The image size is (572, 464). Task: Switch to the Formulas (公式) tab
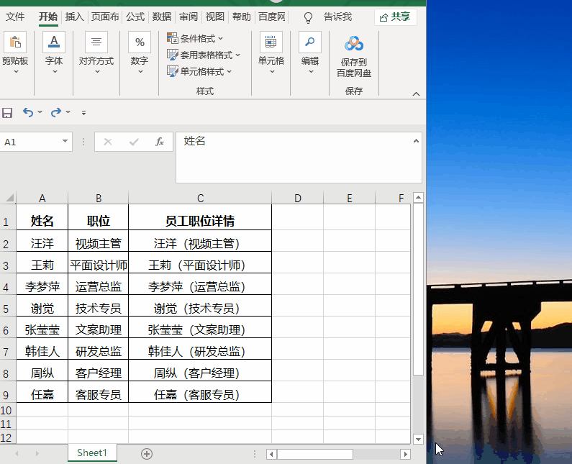coord(135,17)
